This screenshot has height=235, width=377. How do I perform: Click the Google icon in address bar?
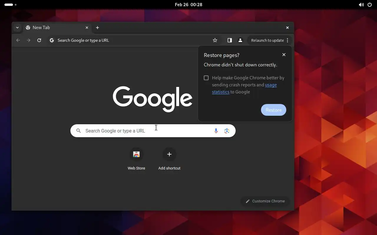coord(52,40)
